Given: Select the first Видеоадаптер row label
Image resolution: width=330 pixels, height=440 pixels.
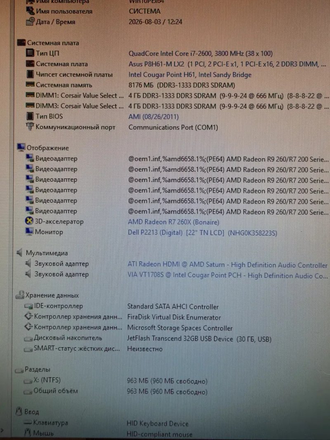Looking at the screenshot, I should point(56,158).
